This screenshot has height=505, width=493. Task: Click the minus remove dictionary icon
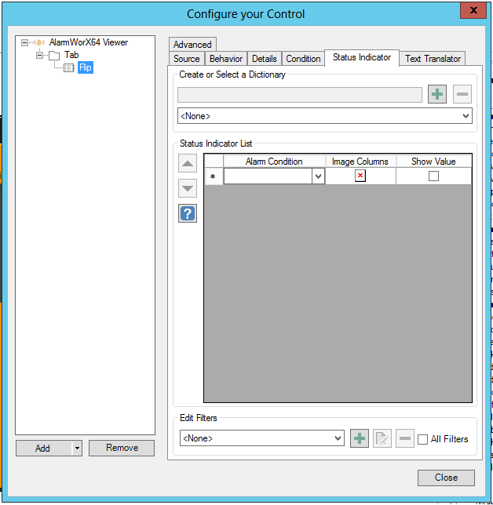click(x=462, y=95)
